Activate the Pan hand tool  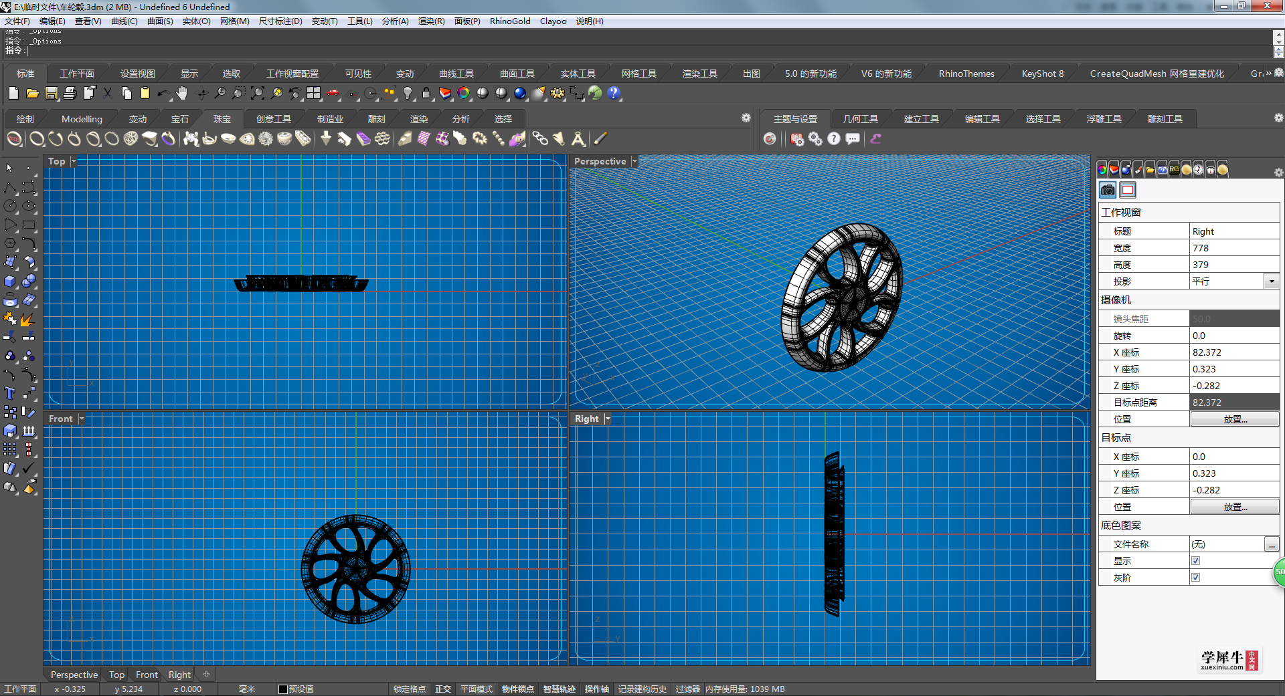[182, 94]
